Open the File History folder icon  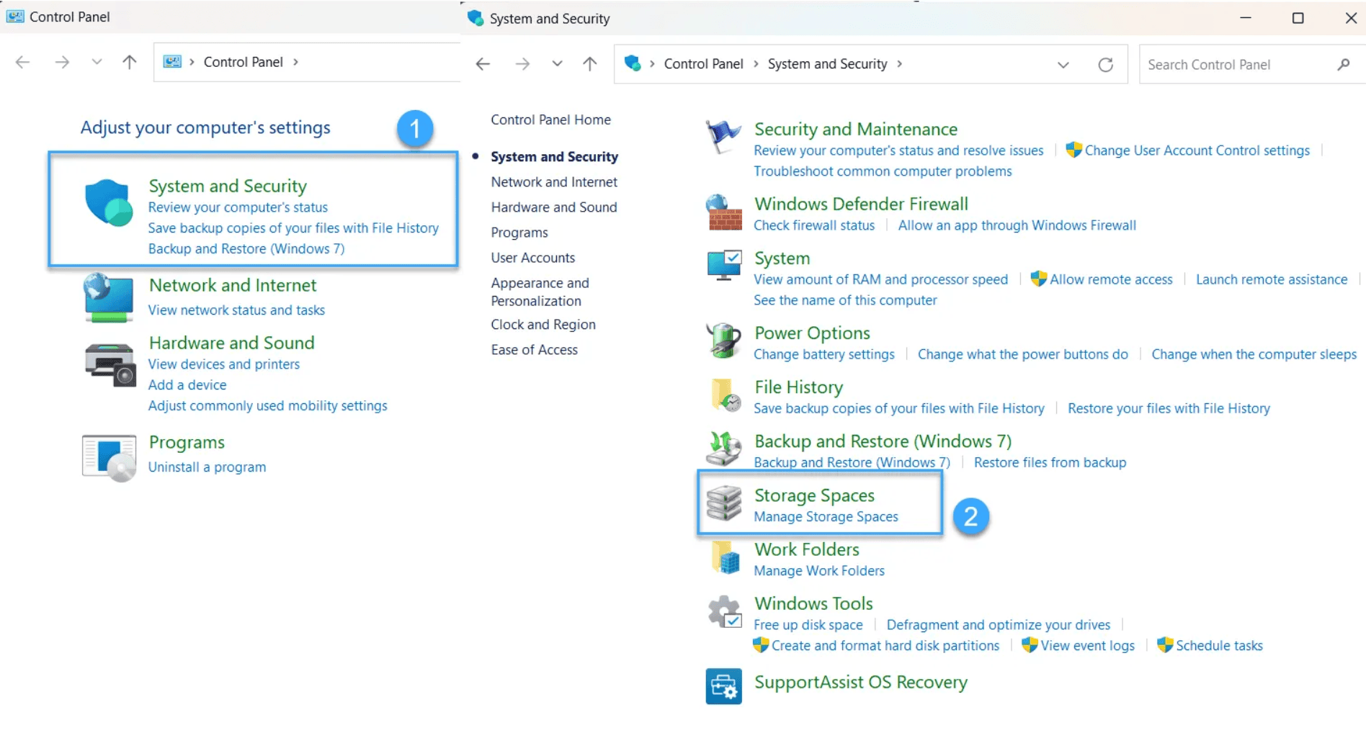click(x=725, y=395)
